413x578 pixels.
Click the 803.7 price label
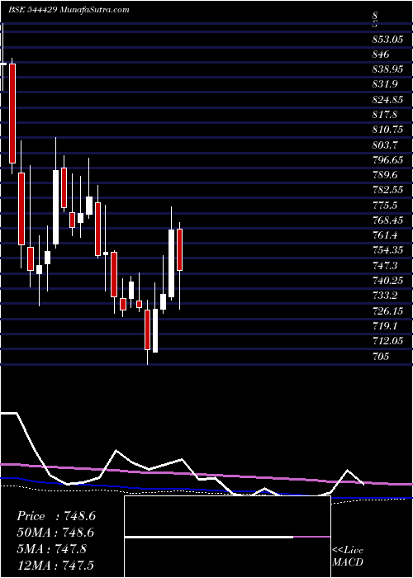(x=385, y=144)
